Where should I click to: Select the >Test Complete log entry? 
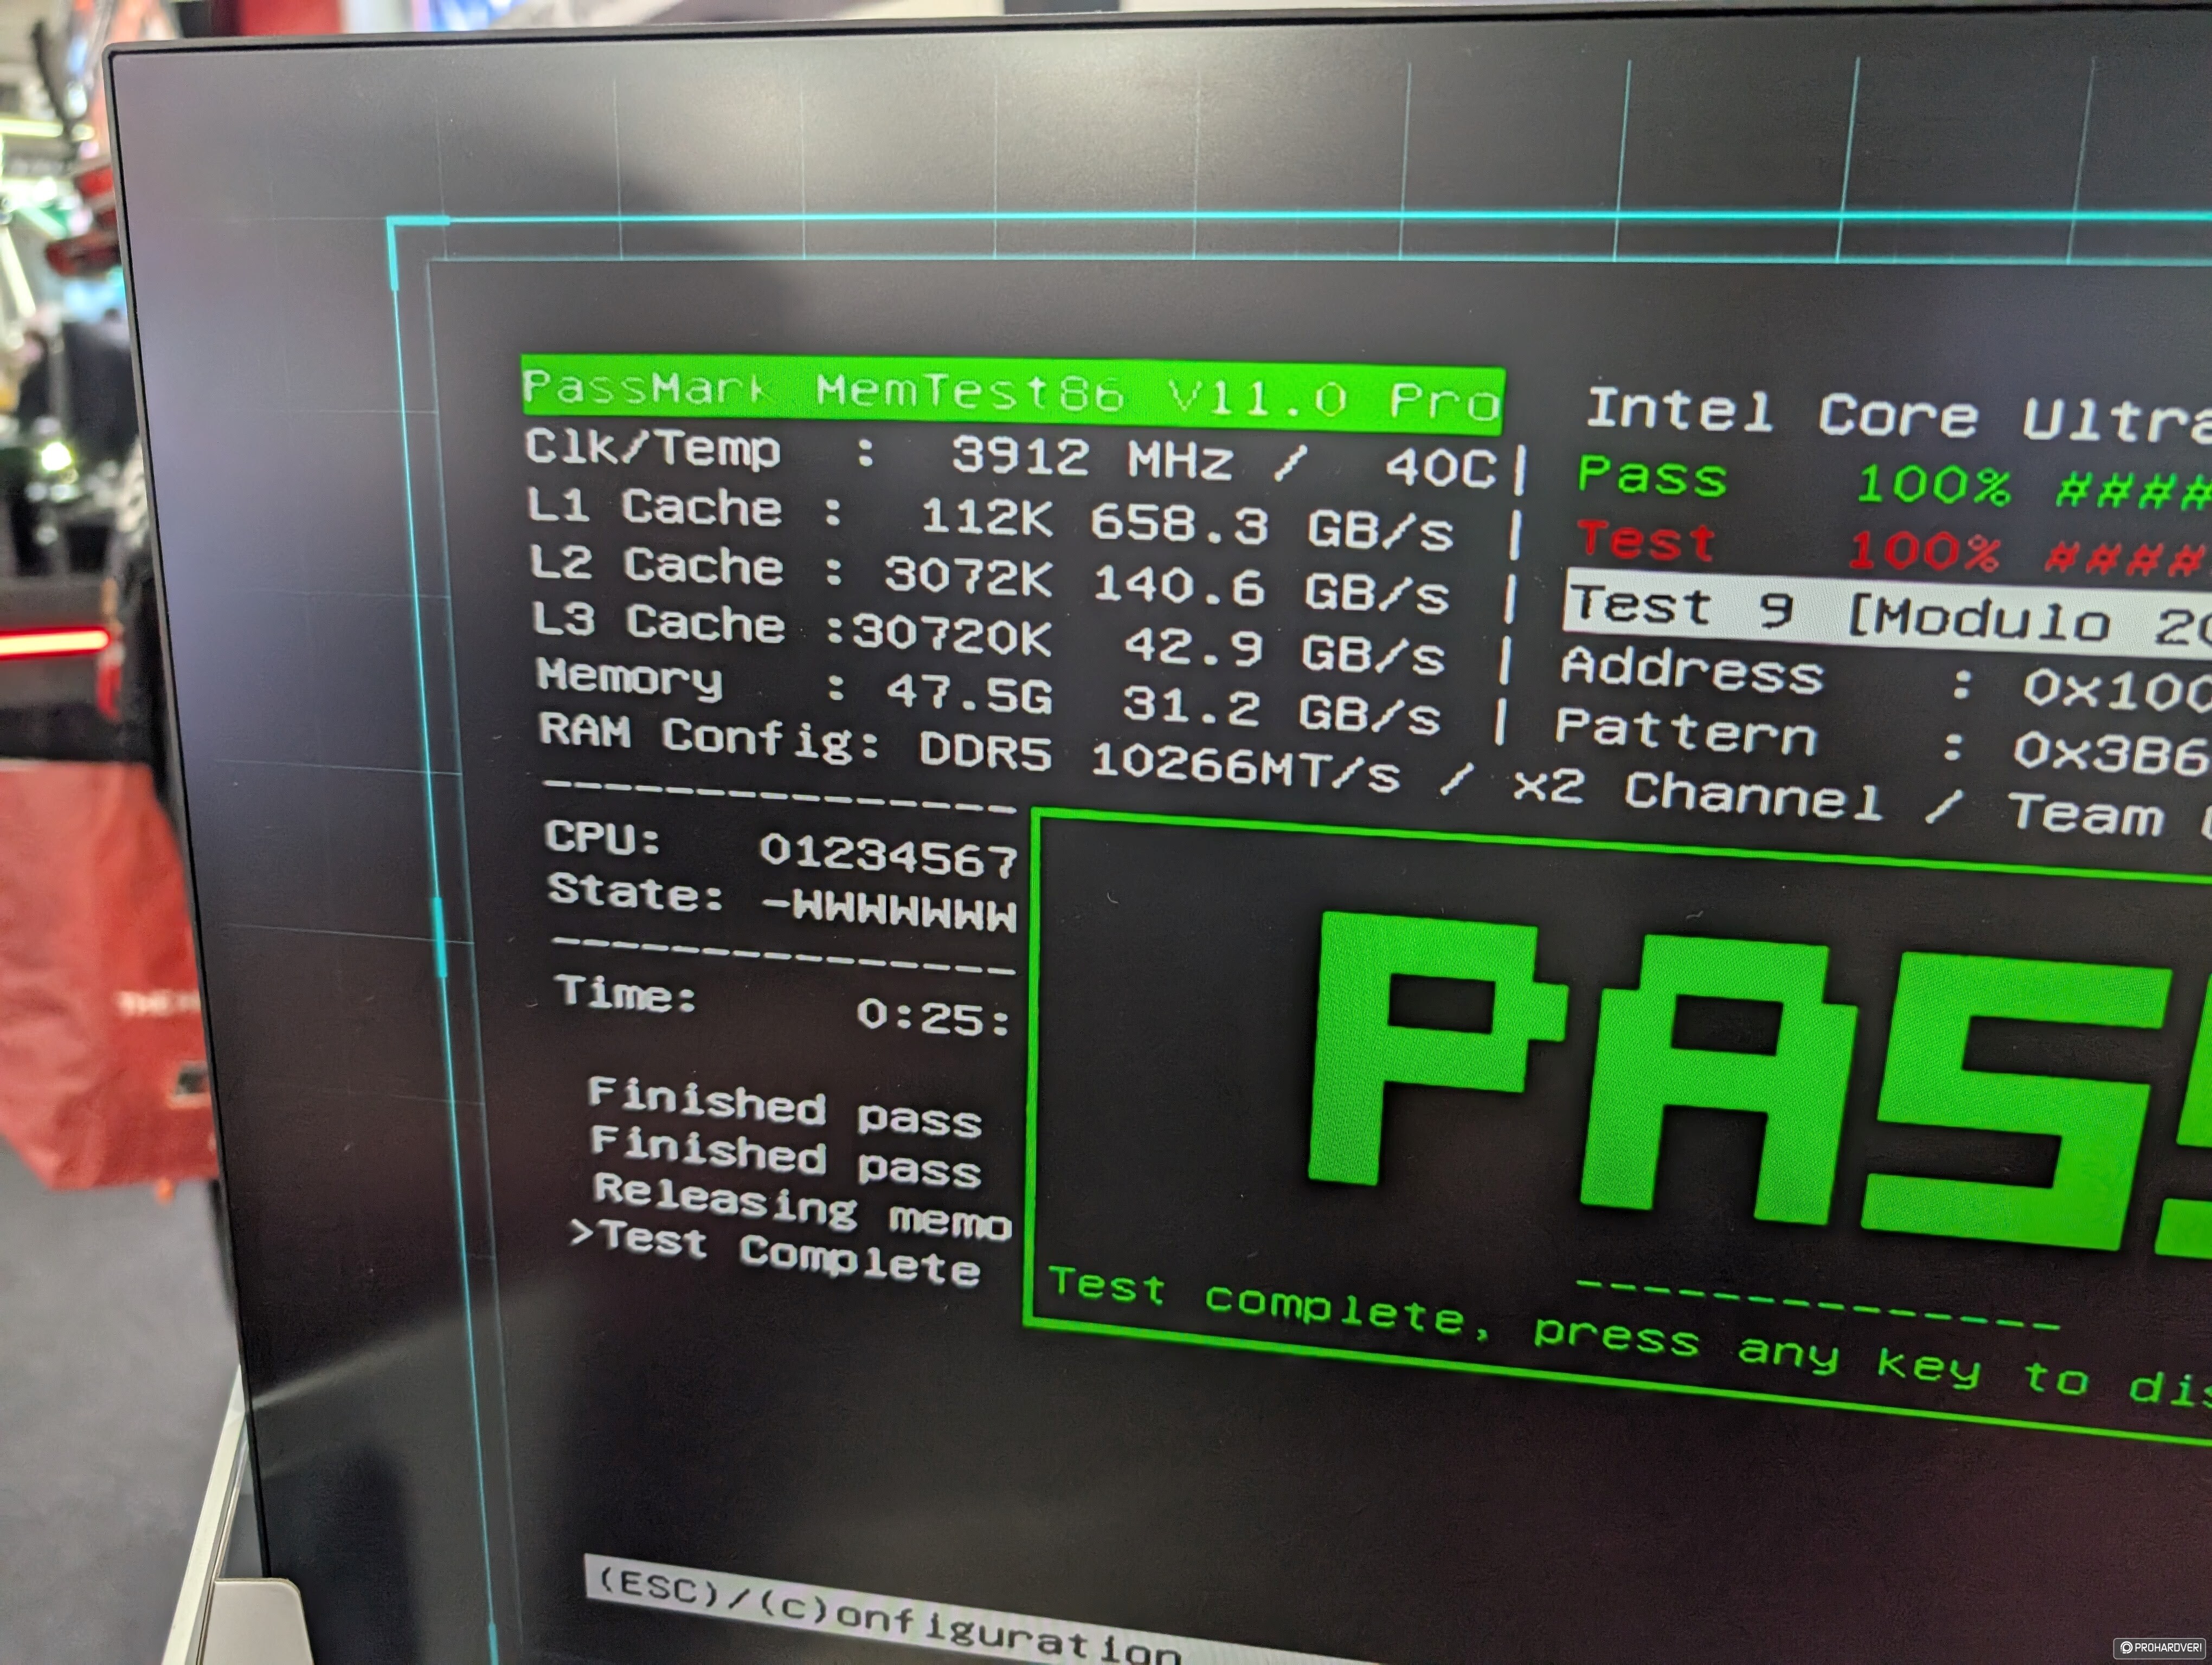click(x=775, y=1253)
